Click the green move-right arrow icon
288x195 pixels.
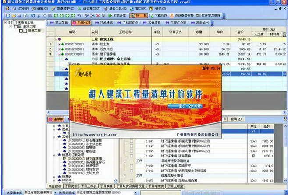coord(73,16)
